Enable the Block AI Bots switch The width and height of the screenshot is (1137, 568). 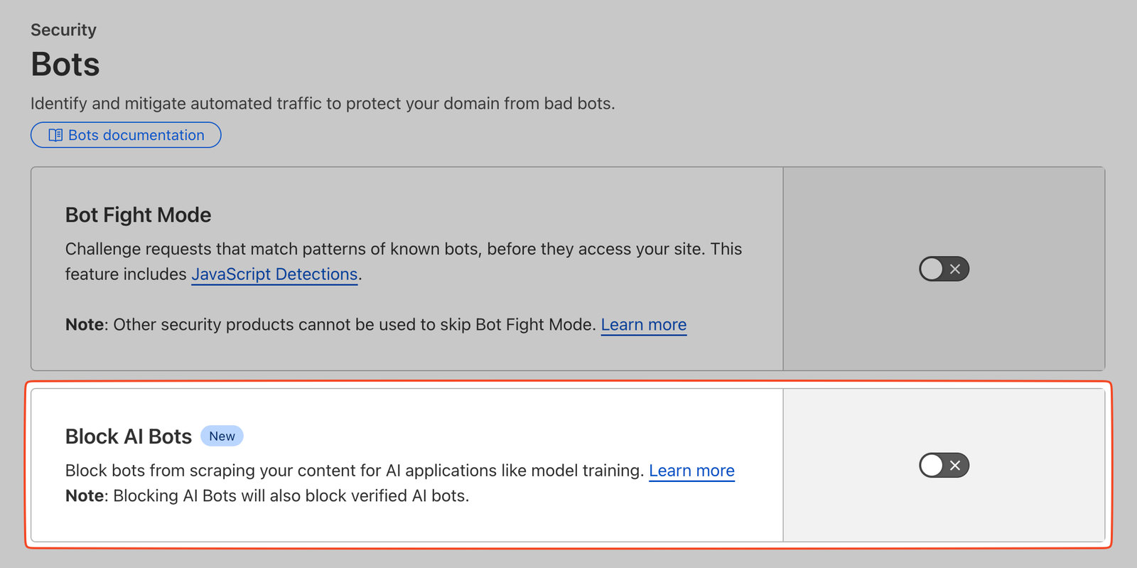tap(944, 465)
